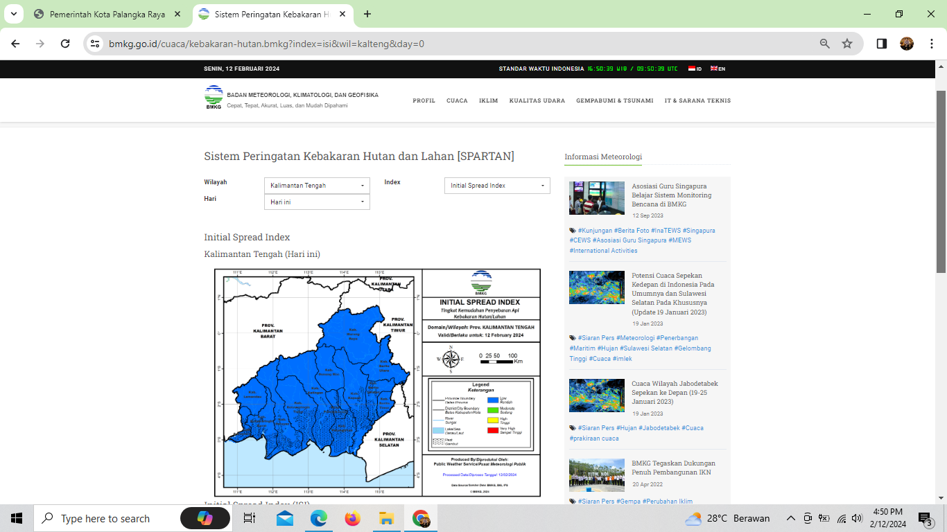Close the Sistem Peringatan Kebakaran tab
This screenshot has width=947, height=532.
(x=342, y=14)
